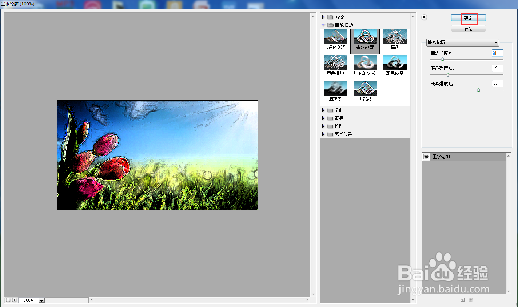
Task: Expand the 风格化 filter folder
Action: tap(323, 17)
